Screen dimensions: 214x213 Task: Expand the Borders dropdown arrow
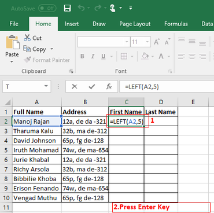[132, 57]
